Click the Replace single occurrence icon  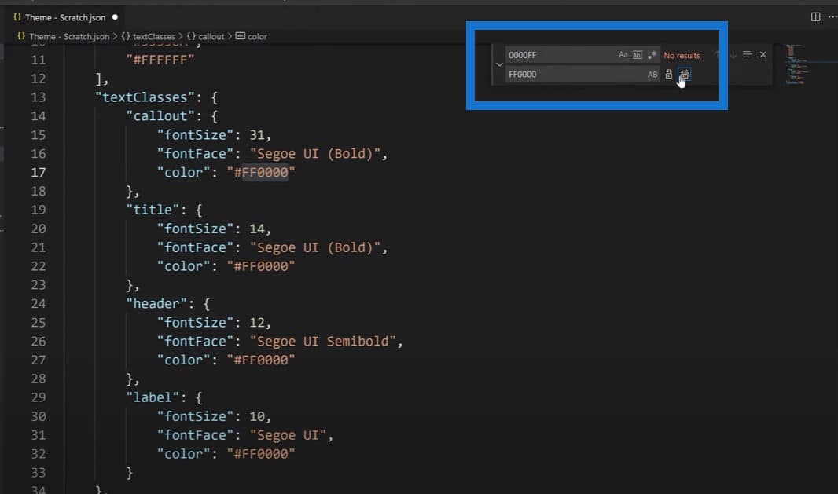668,75
